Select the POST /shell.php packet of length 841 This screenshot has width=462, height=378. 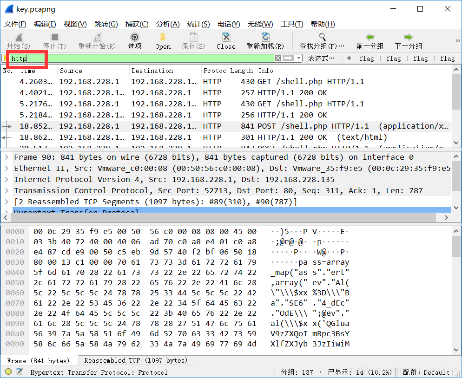coord(226,126)
